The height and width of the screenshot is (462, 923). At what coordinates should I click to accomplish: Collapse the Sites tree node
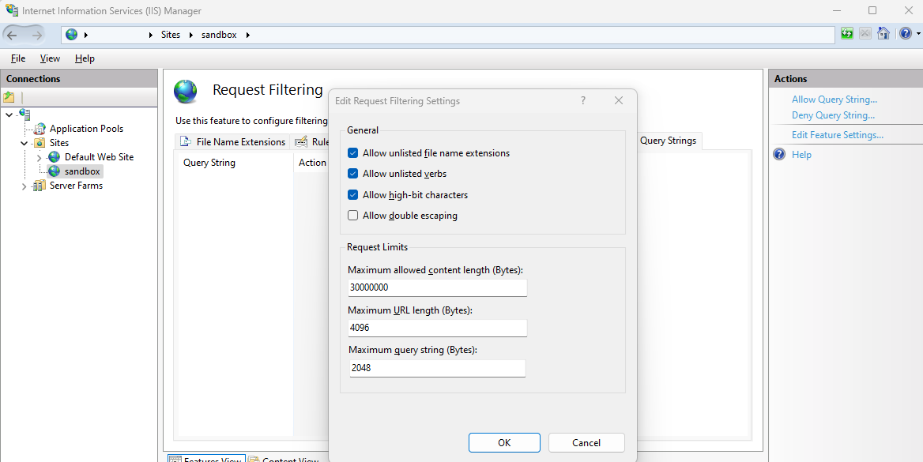click(24, 143)
